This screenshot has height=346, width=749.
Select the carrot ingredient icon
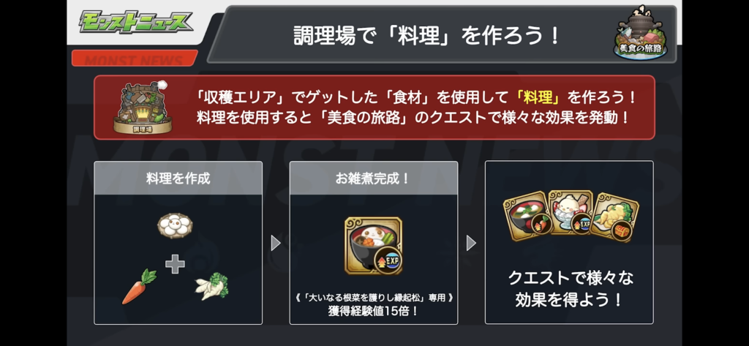139,287
